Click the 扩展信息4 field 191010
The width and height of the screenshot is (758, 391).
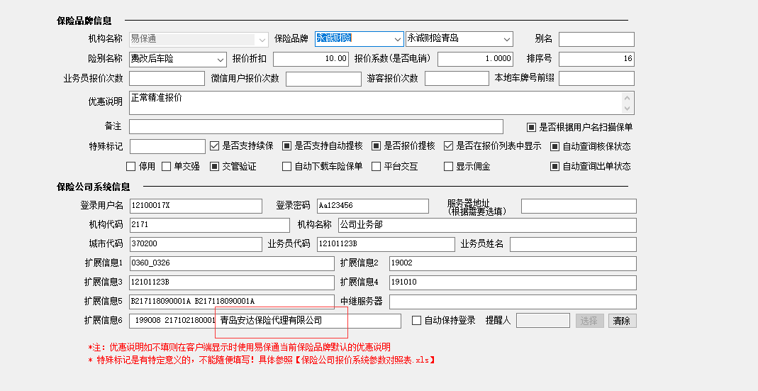[513, 282]
